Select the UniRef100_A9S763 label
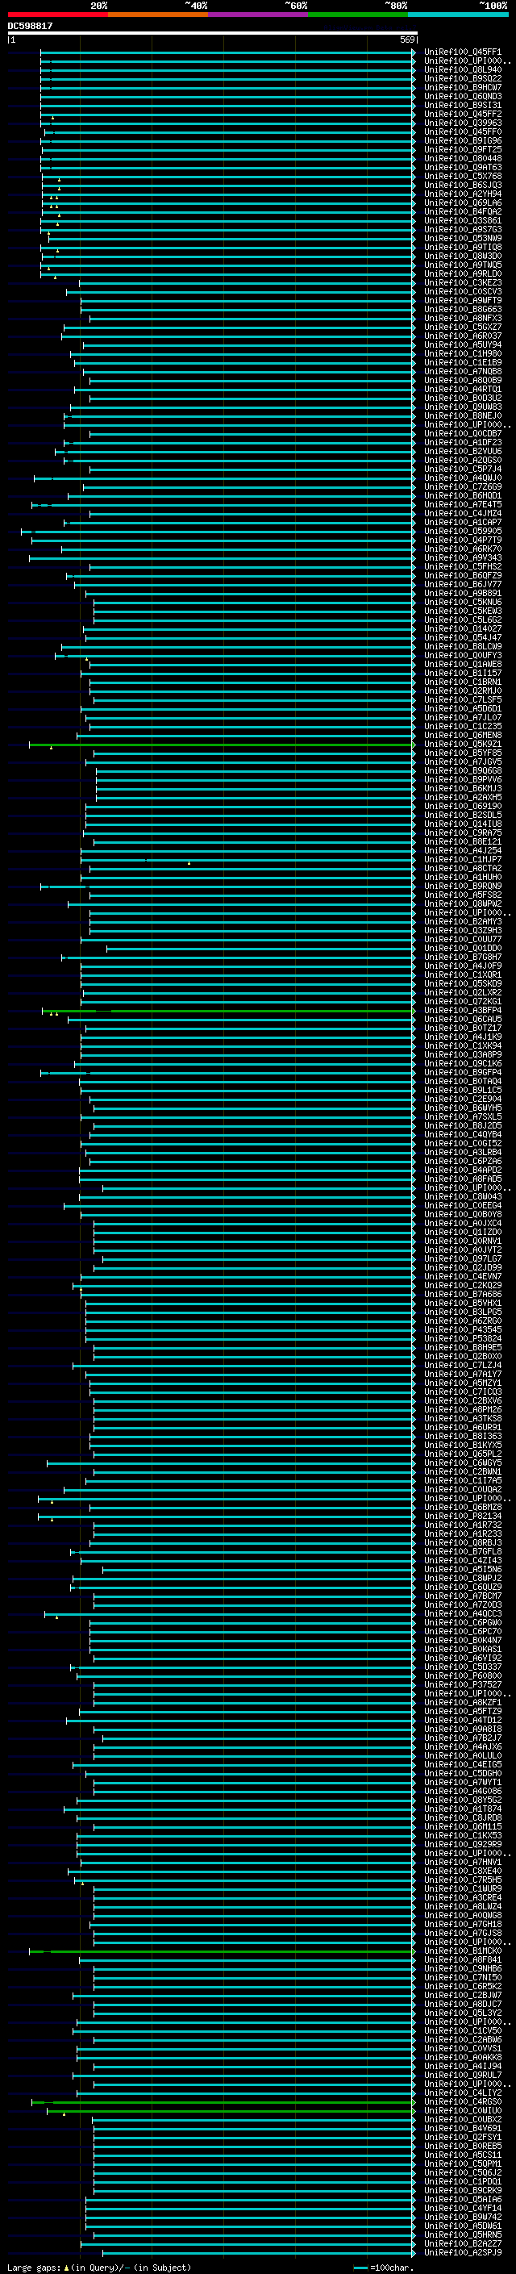 coord(462,230)
